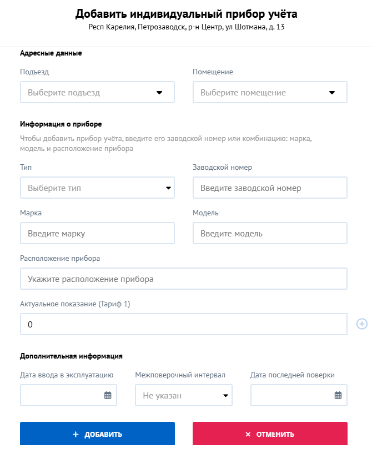Click the arrow in Помещение dropdown
The height and width of the screenshot is (454, 372).
[x=332, y=93]
